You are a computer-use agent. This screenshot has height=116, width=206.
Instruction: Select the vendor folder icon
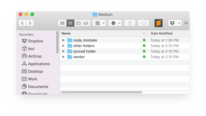point(70,57)
